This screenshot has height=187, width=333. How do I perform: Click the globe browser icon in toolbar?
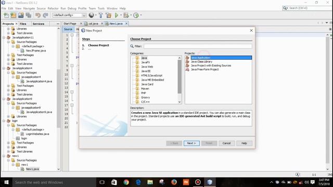[x=92, y=15]
